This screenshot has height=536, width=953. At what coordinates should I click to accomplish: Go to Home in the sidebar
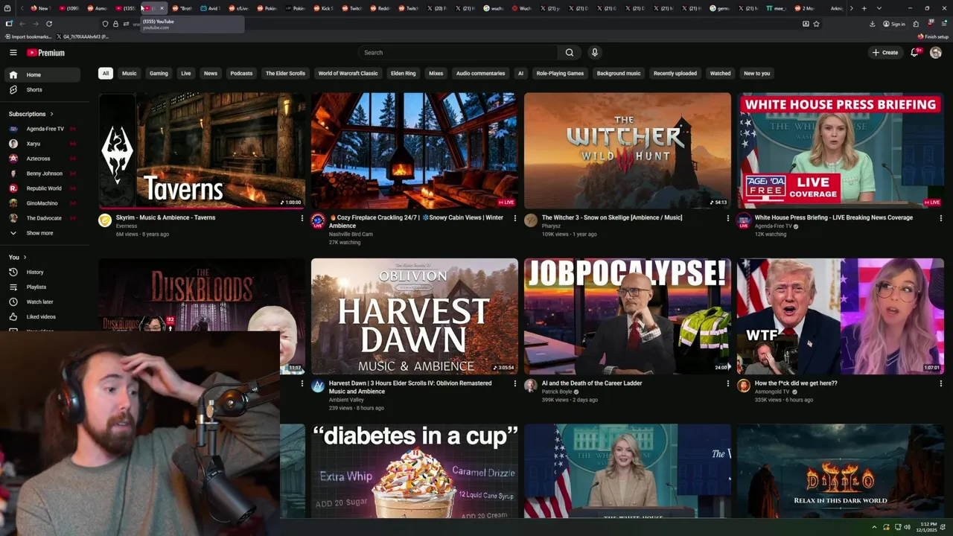[x=42, y=74]
